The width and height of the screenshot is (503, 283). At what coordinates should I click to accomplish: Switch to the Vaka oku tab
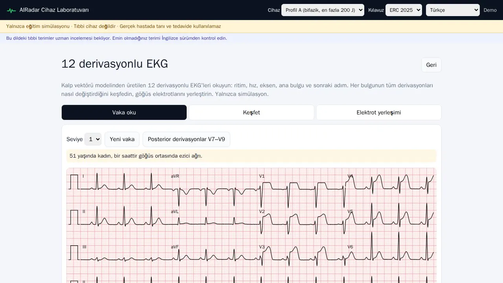(x=124, y=112)
